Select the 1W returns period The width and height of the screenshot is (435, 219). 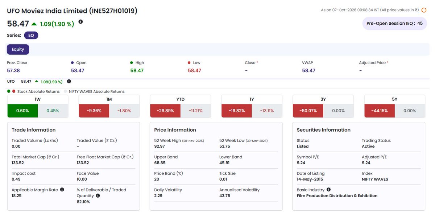click(38, 99)
